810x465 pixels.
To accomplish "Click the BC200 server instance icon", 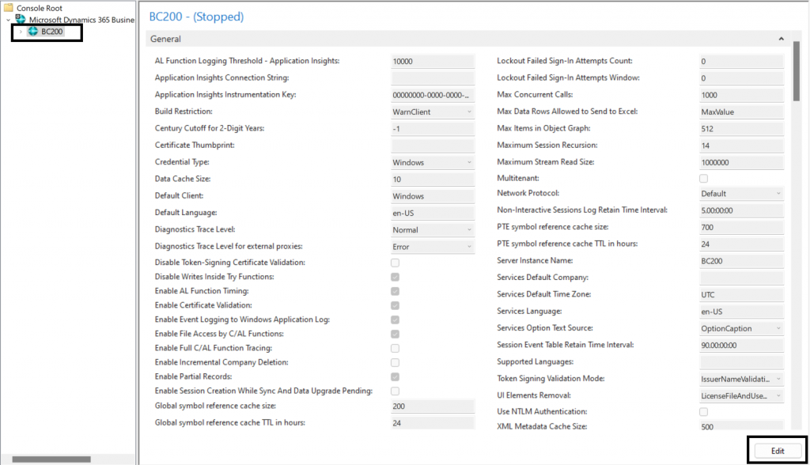I will point(32,32).
